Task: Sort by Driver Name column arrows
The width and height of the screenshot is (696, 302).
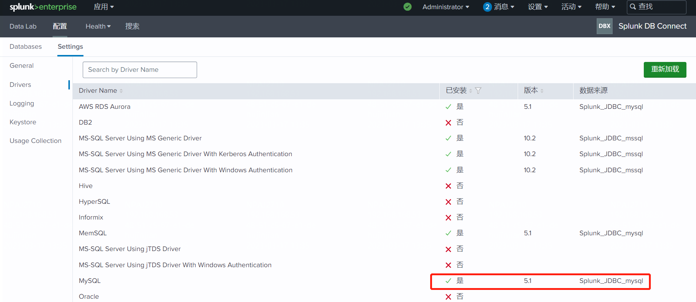Action: tap(121, 91)
